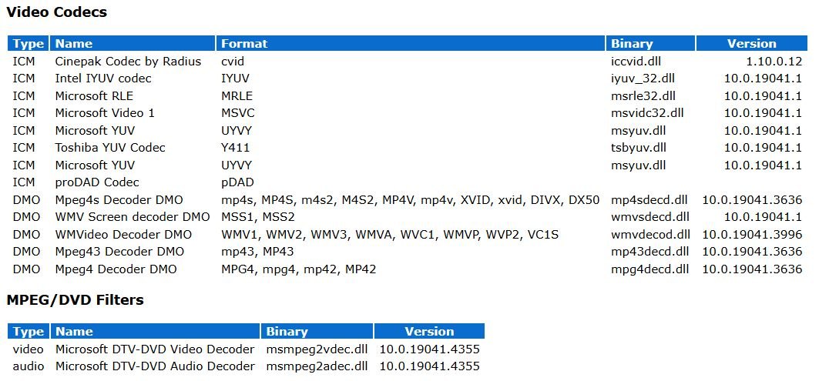Click the mp43, MP43 format cell
Viewport: 829px width, 381px height.
pos(257,252)
